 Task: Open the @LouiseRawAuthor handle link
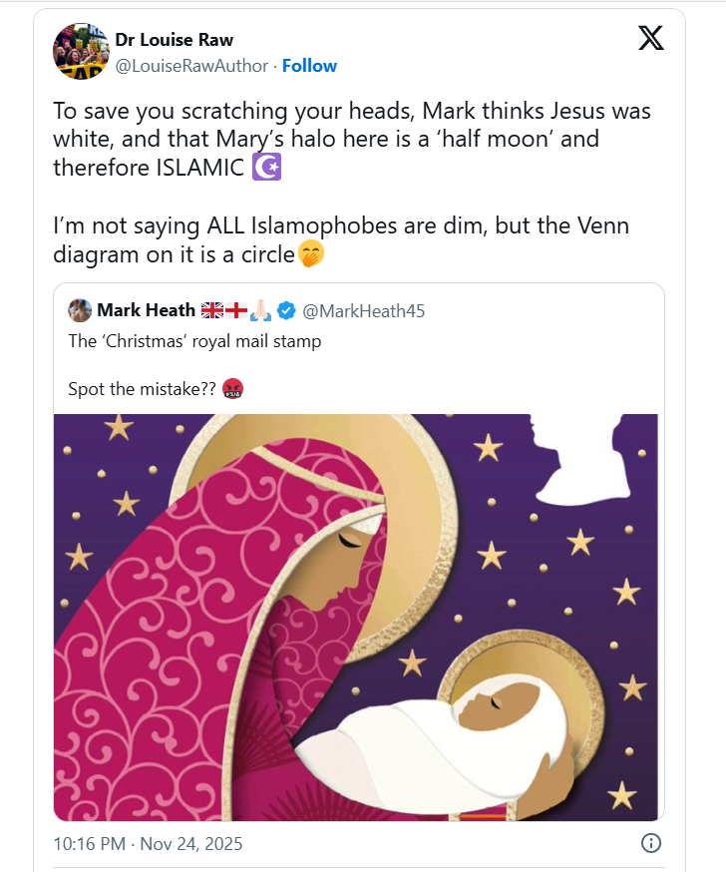[191, 66]
